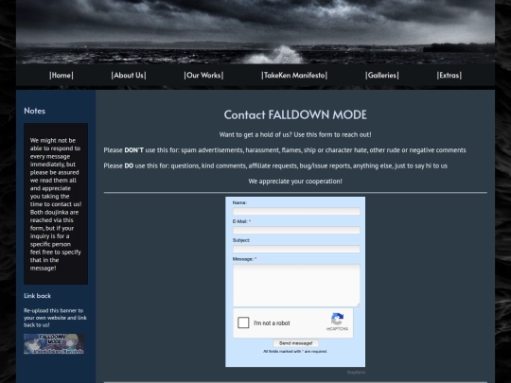Click inside the Message text area

click(x=296, y=286)
